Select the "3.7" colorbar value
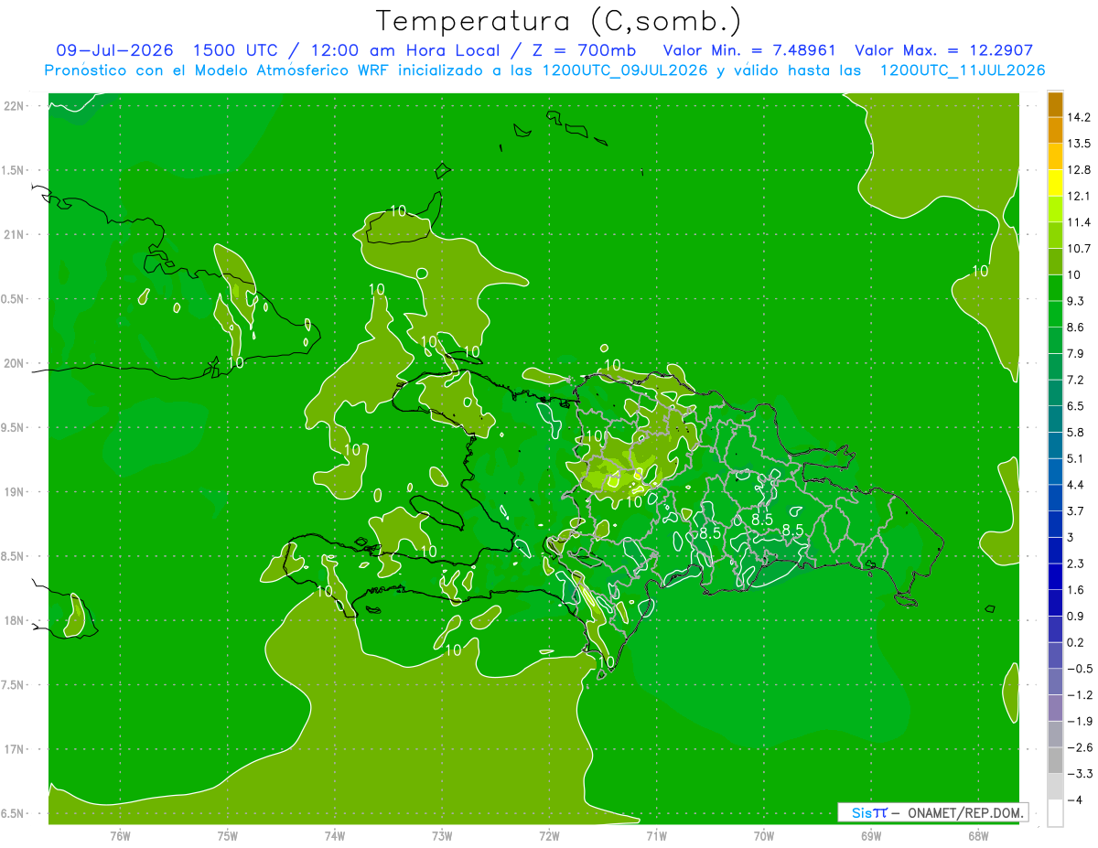 tap(1076, 510)
